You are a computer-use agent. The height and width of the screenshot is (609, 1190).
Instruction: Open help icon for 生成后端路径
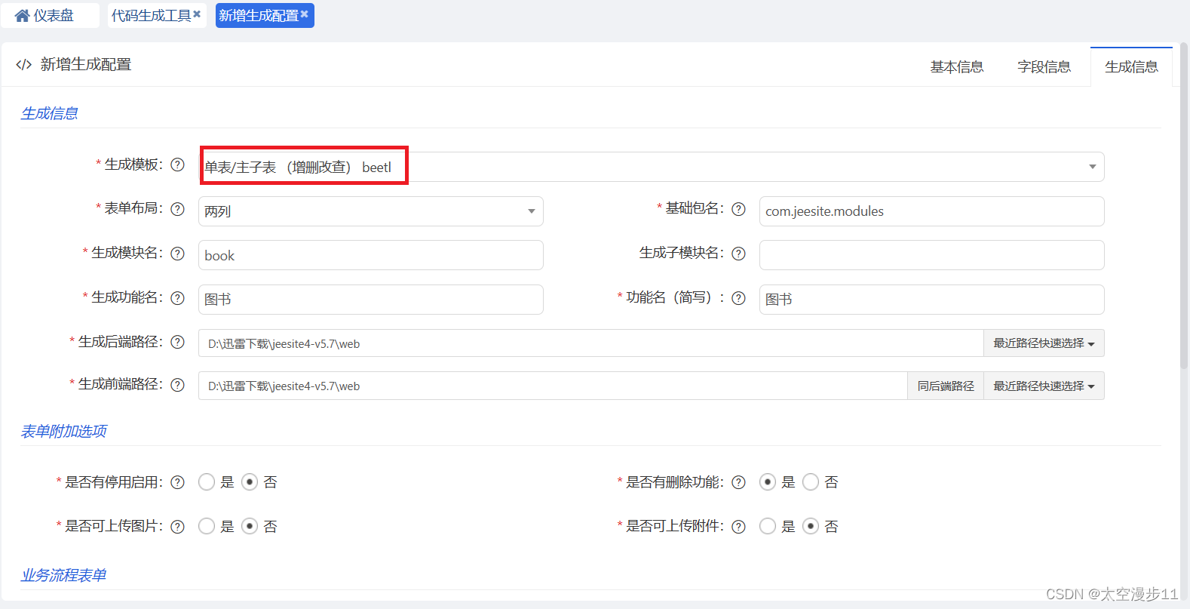(177, 342)
